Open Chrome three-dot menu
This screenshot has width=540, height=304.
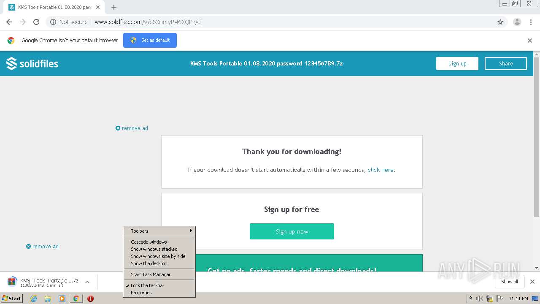pos(531,22)
